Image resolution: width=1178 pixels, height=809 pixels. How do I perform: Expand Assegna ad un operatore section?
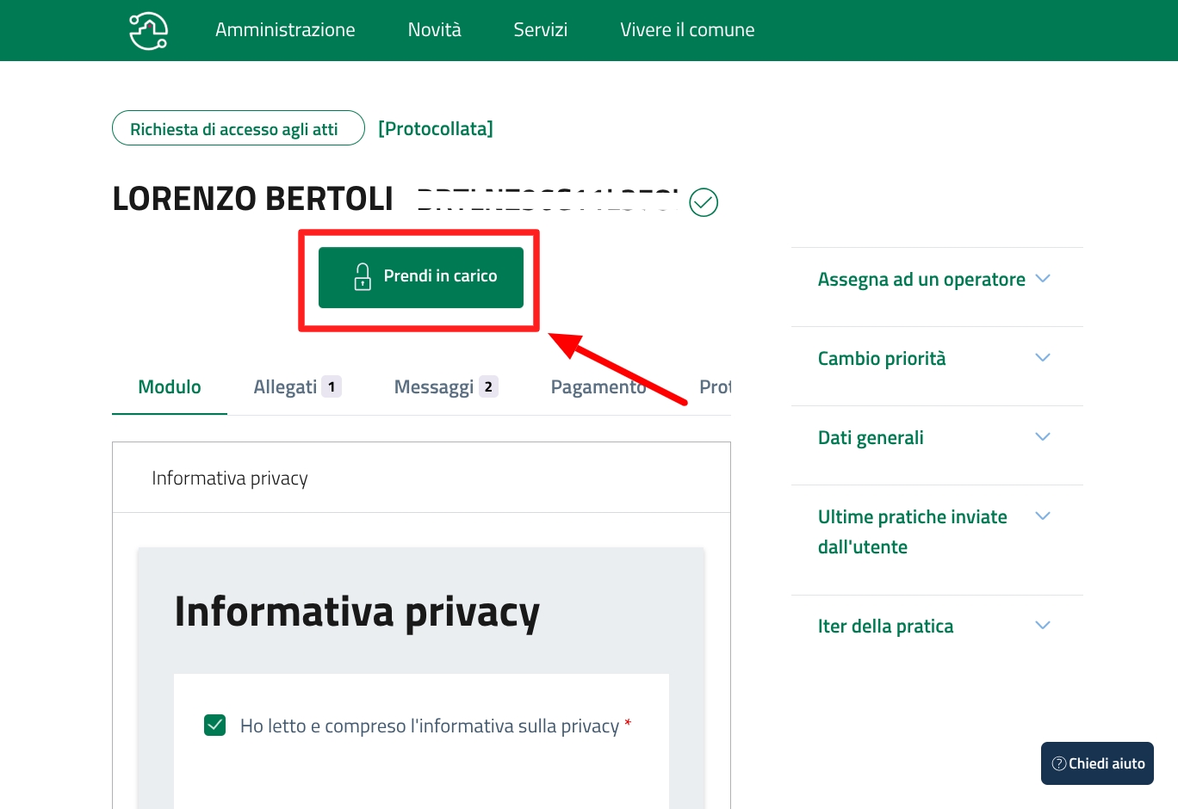pyautogui.click(x=921, y=280)
